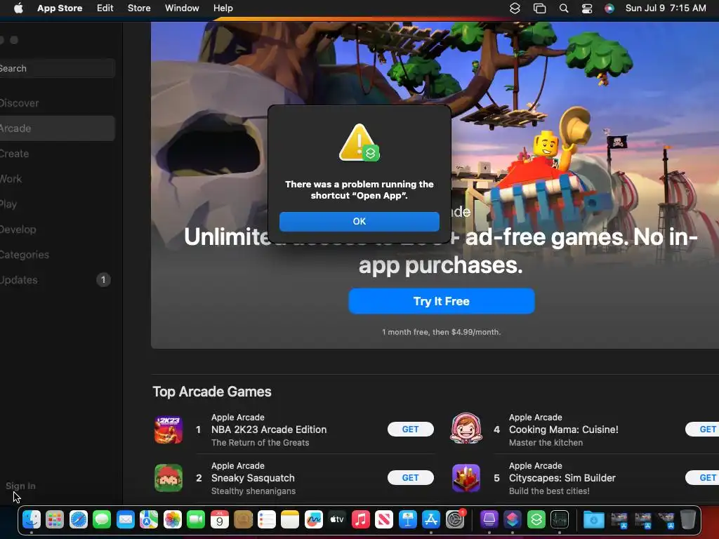Click the date and time clock

tap(666, 8)
